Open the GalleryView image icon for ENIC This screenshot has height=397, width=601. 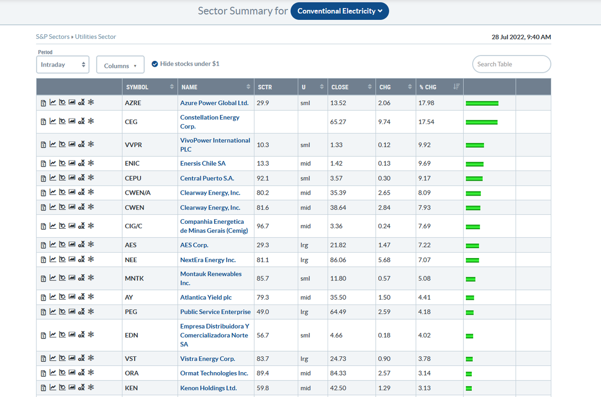click(72, 163)
